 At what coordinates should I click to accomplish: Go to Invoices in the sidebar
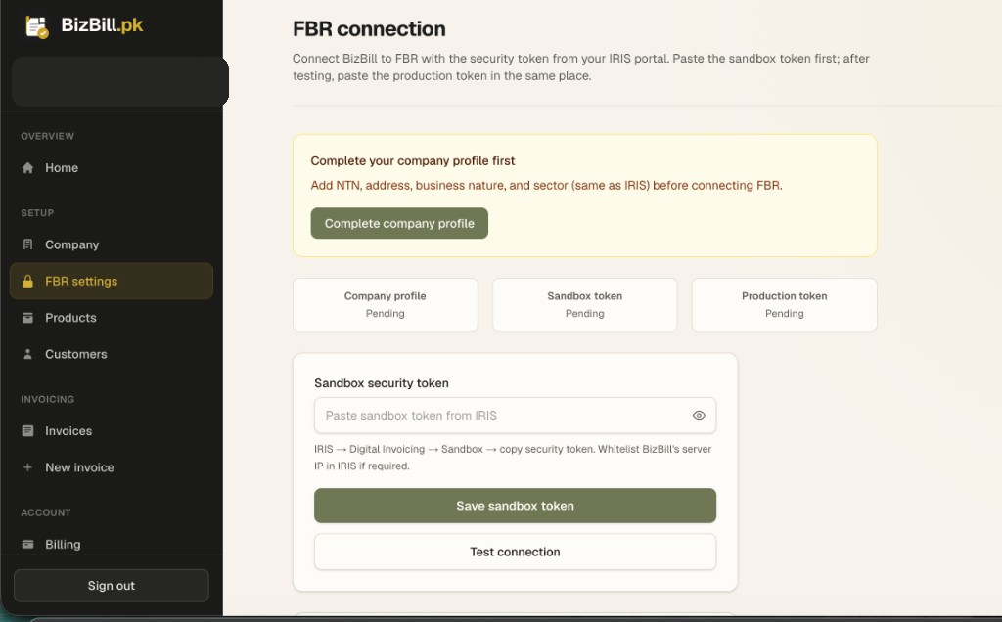tap(112, 431)
